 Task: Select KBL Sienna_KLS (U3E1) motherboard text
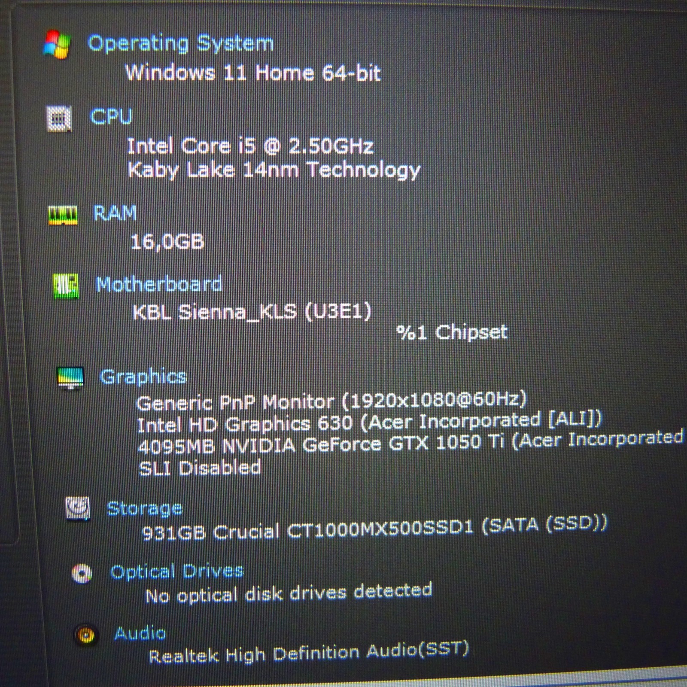pos(252,312)
